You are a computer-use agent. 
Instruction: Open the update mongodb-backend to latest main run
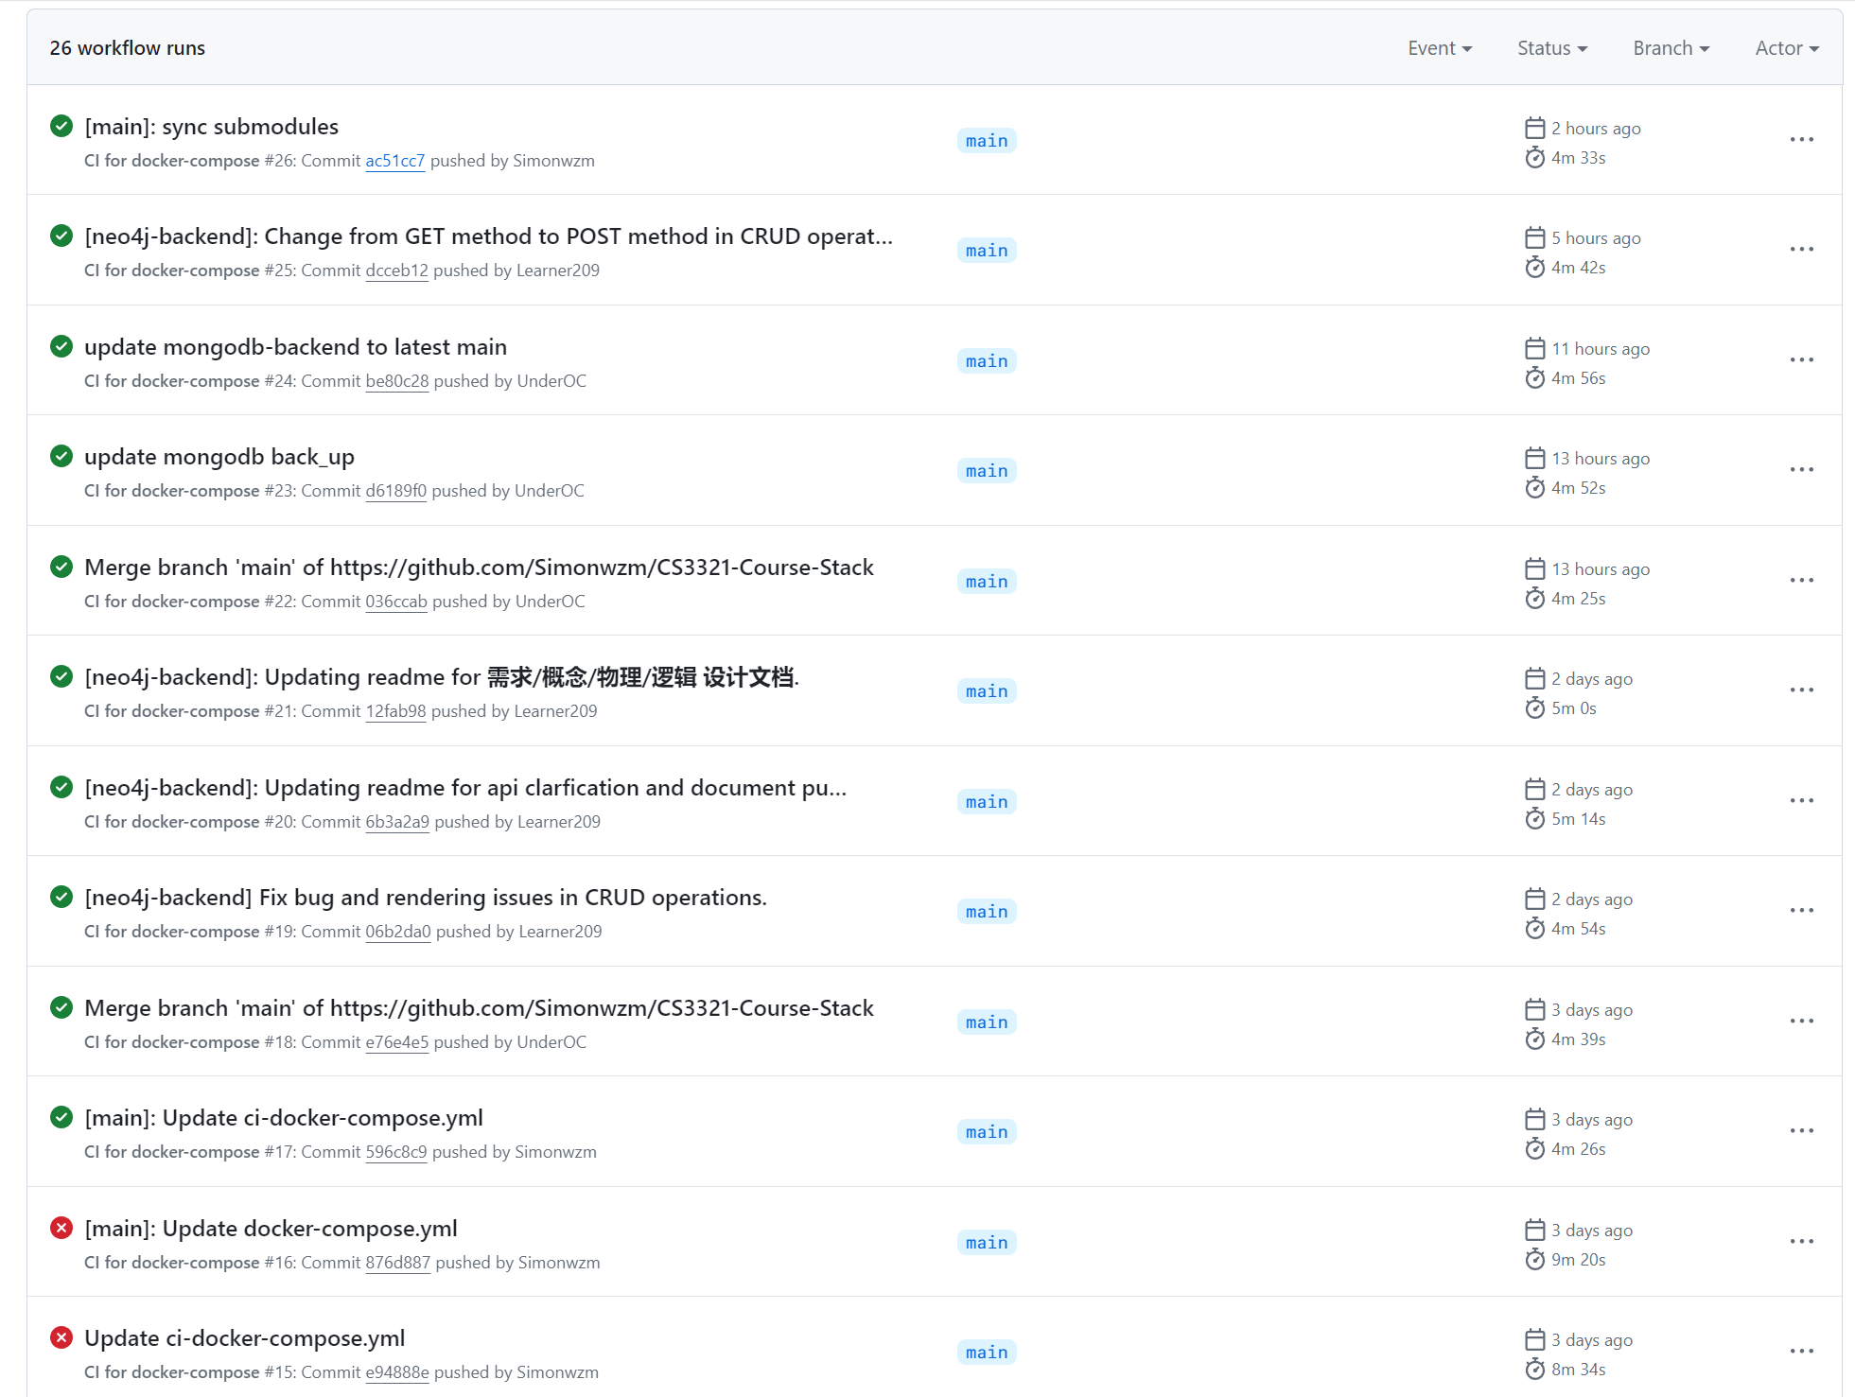point(295,347)
